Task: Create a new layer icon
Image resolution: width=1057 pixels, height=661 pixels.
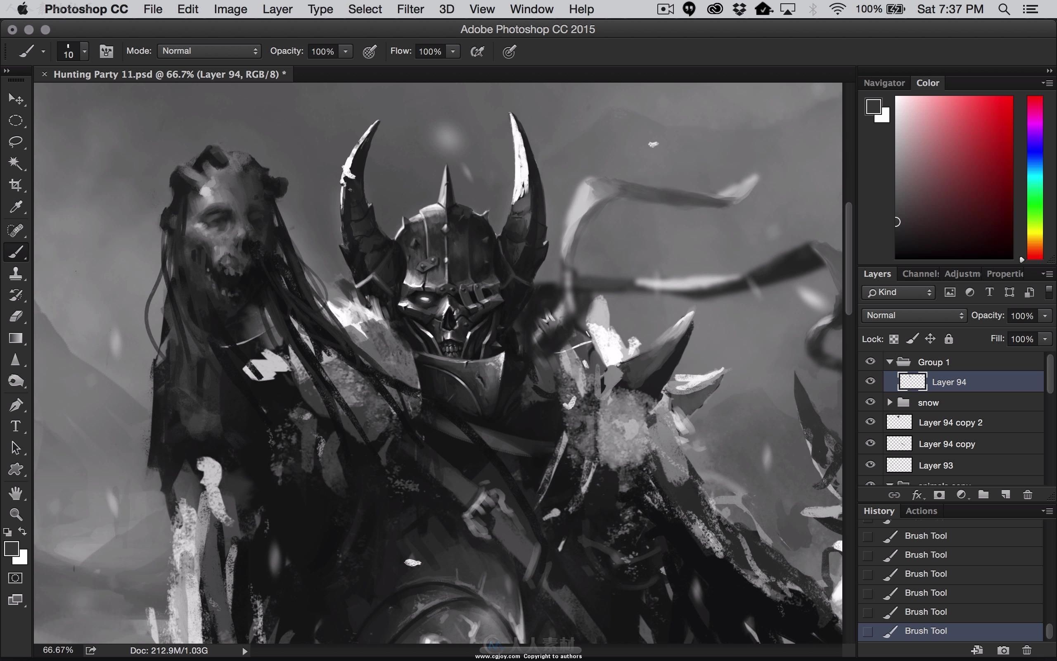Action: tap(1005, 495)
